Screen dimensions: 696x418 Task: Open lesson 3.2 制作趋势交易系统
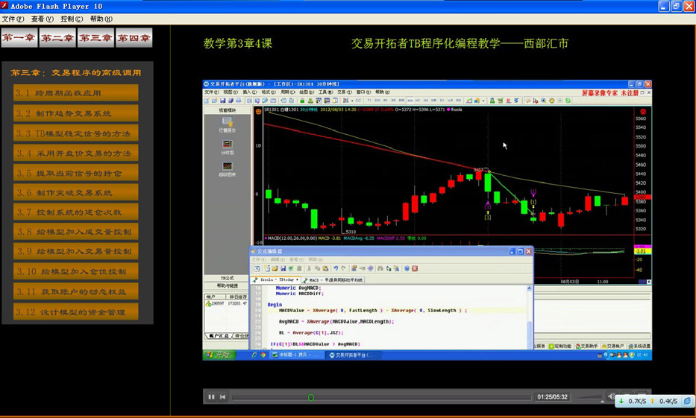point(76,113)
